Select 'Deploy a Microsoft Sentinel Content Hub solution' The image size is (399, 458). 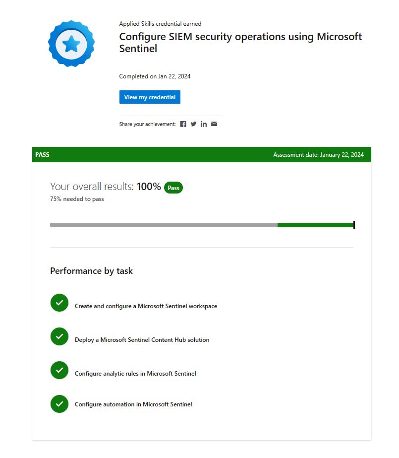(x=142, y=340)
